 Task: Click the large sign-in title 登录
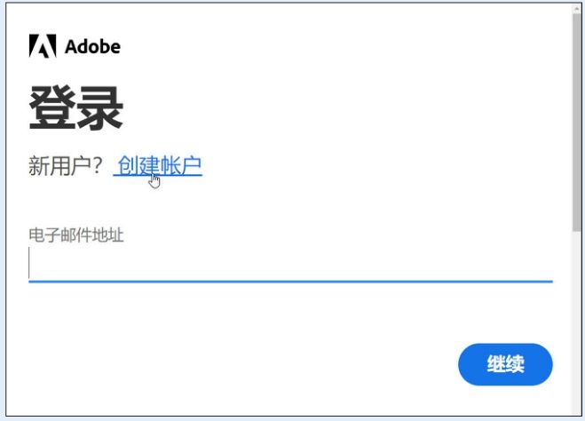click(75, 108)
